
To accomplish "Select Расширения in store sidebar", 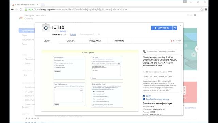I will point(28,40).
